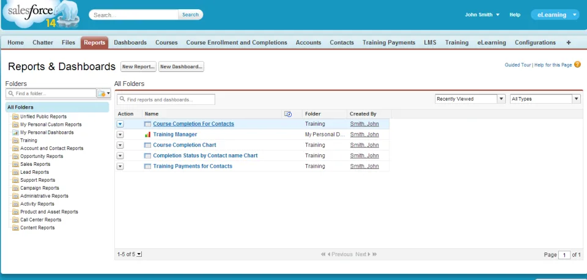Click folder icon for Sales Reports

click(x=15, y=164)
